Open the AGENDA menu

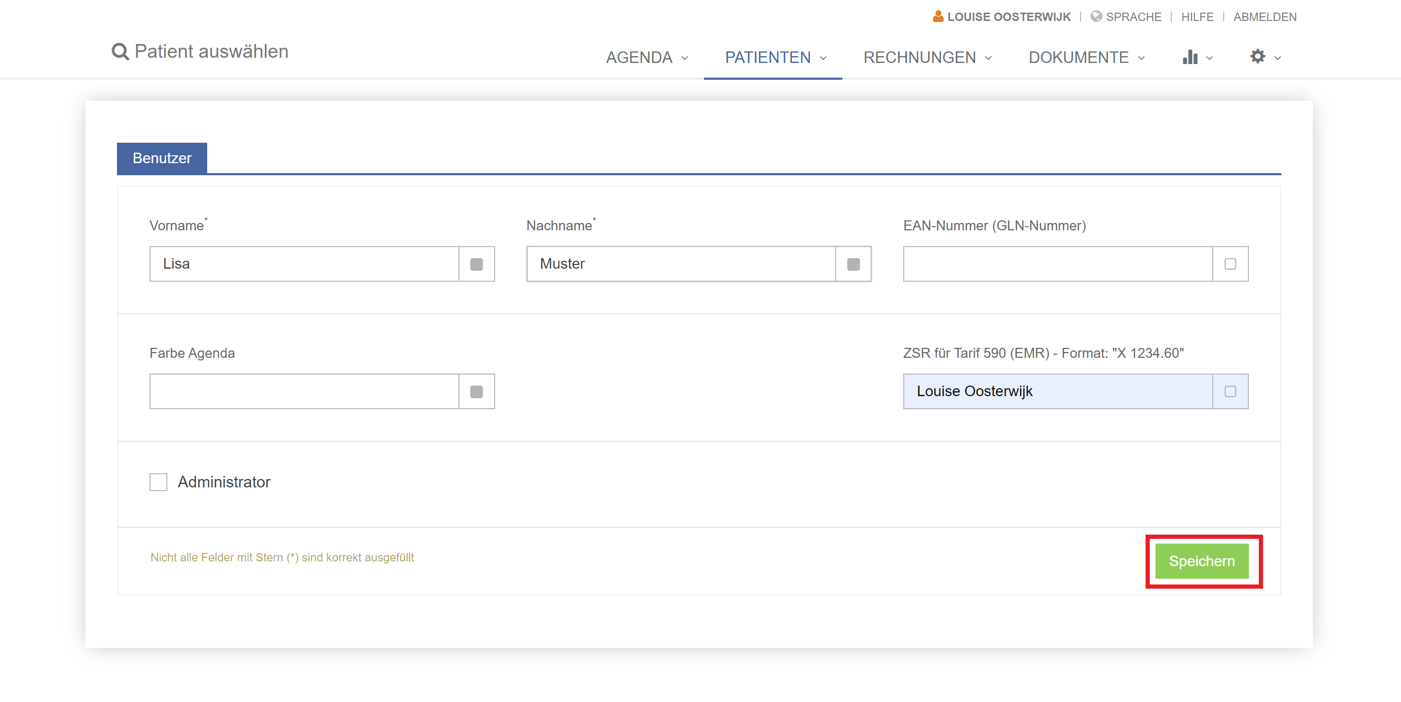[639, 57]
